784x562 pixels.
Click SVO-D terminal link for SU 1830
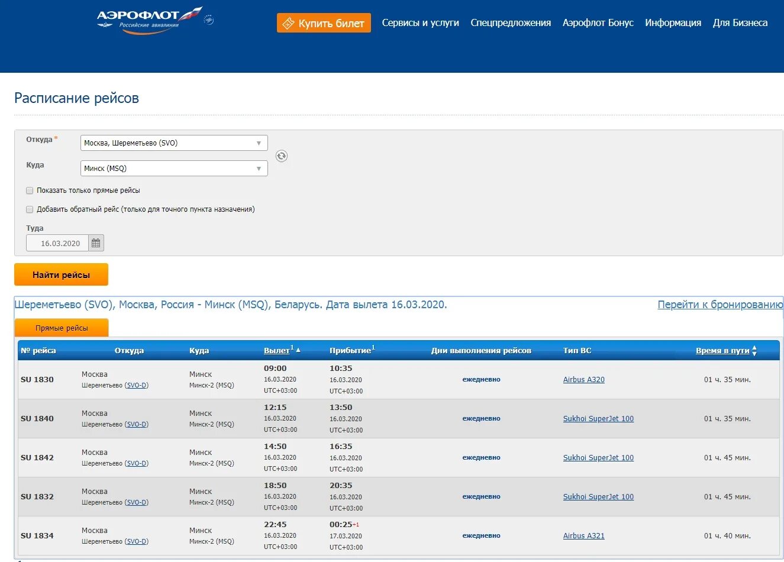137,385
